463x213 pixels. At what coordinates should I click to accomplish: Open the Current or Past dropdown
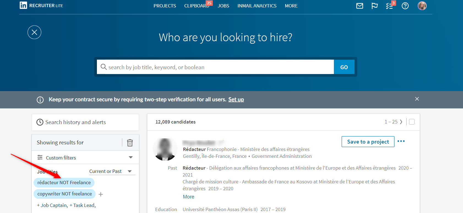click(x=112, y=171)
